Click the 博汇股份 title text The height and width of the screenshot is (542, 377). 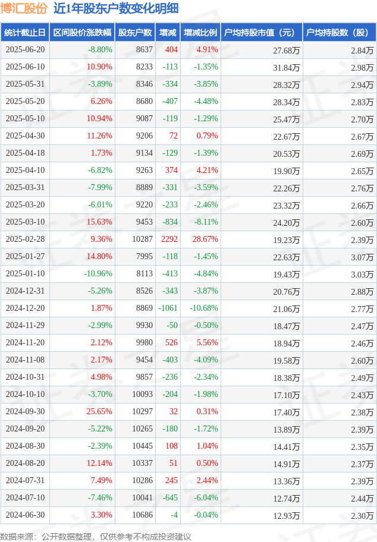pyautogui.click(x=24, y=9)
